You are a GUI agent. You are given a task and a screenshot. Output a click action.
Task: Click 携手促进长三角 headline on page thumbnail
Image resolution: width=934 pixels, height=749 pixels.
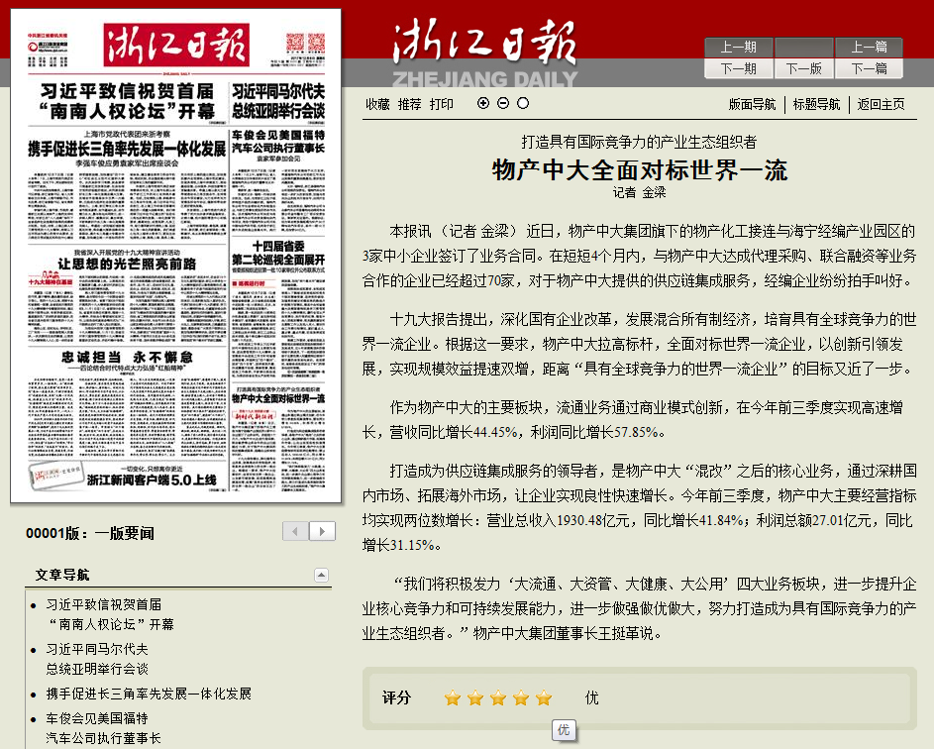point(127,149)
